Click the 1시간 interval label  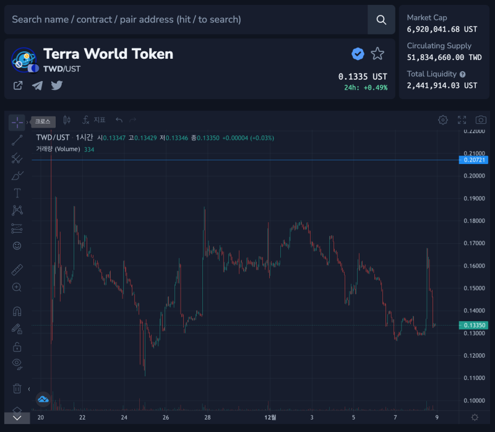[84, 137]
